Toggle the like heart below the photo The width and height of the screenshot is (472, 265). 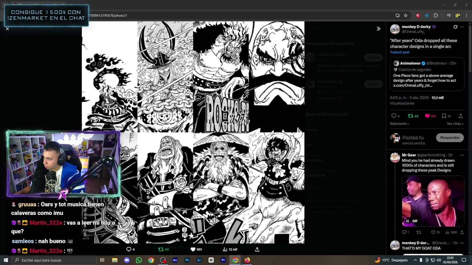tap(192, 249)
